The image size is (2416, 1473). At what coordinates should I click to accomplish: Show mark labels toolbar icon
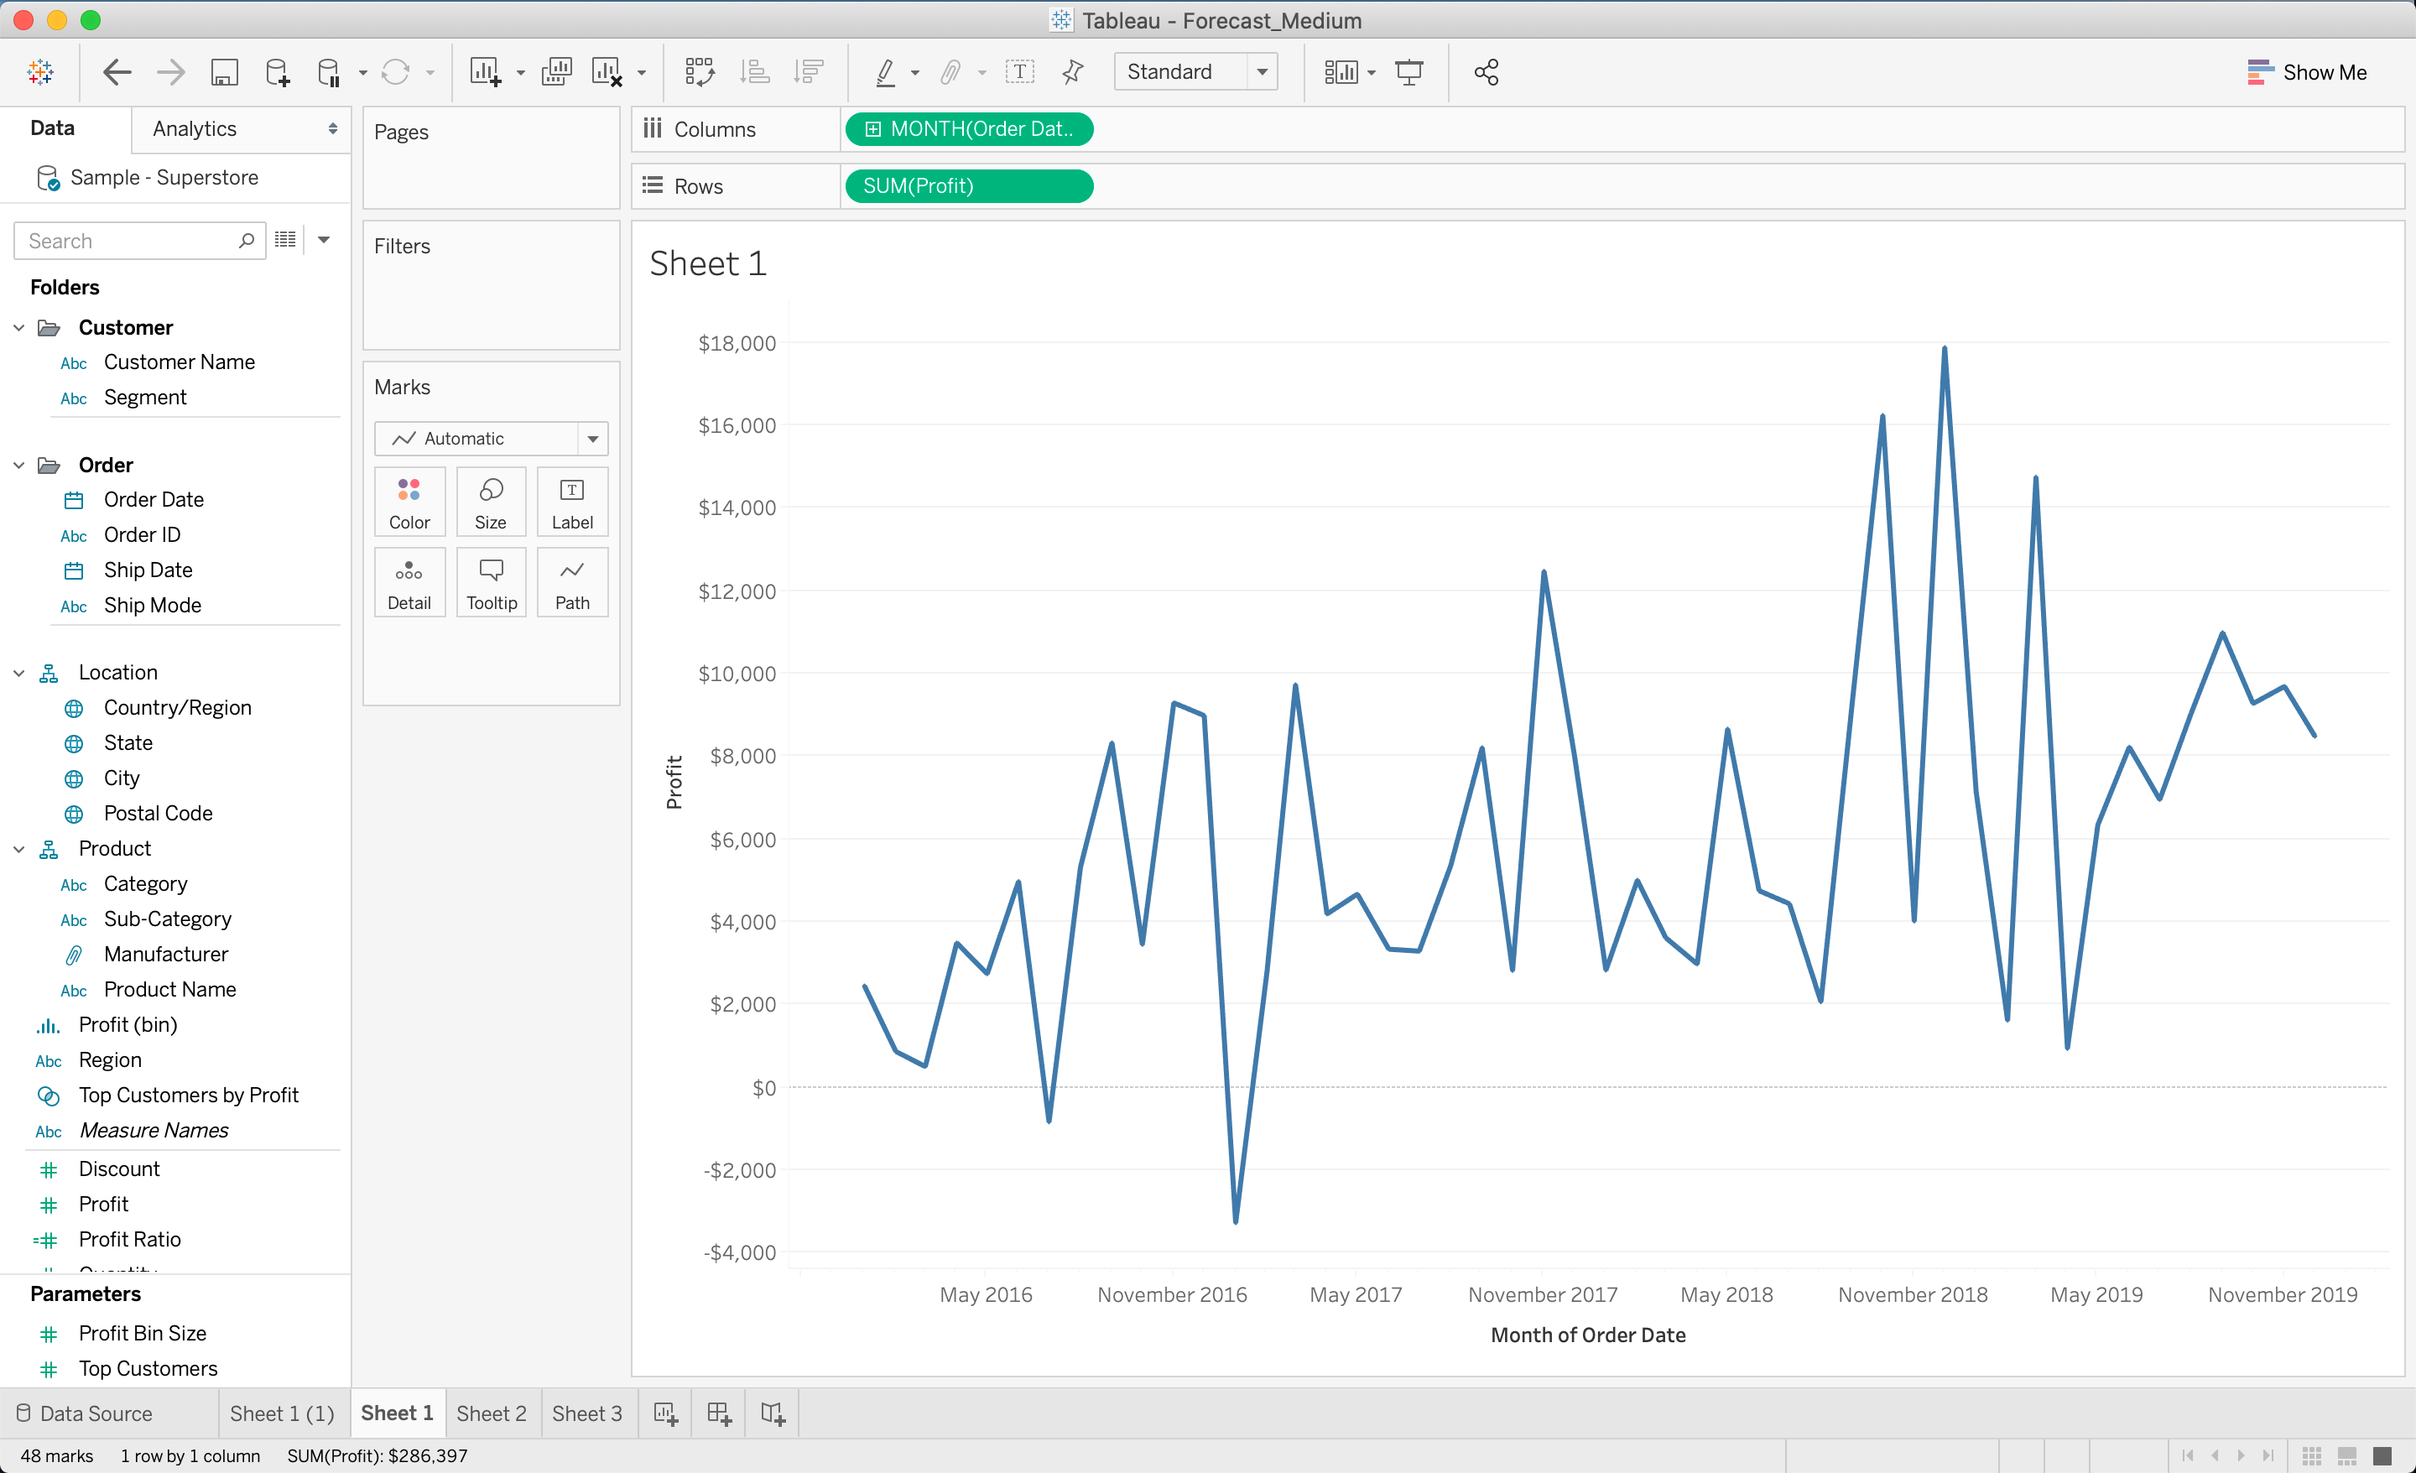click(x=1020, y=71)
